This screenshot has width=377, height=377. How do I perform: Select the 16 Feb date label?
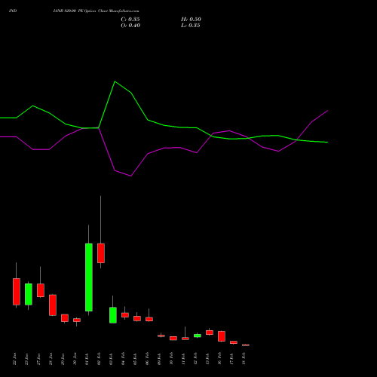tap(219, 359)
